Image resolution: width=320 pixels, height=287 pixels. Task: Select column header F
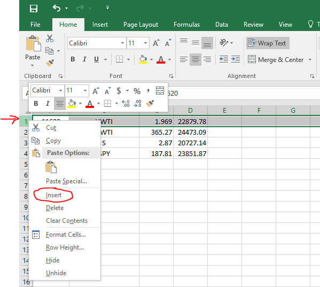pos(259,111)
